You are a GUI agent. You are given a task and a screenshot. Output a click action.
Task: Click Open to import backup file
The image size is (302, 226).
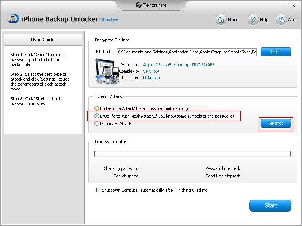pos(276,52)
